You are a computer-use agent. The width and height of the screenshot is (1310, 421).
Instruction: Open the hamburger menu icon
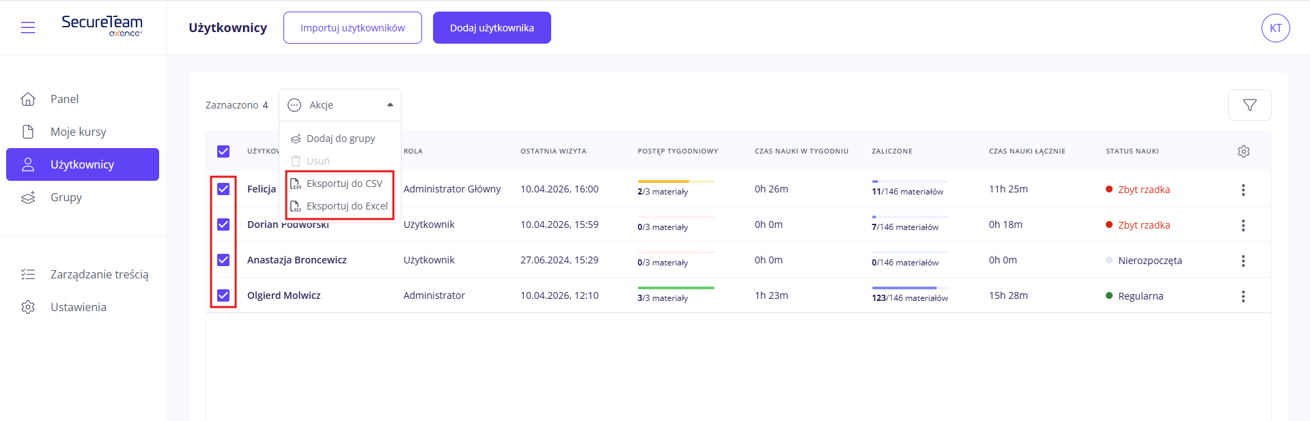point(28,27)
